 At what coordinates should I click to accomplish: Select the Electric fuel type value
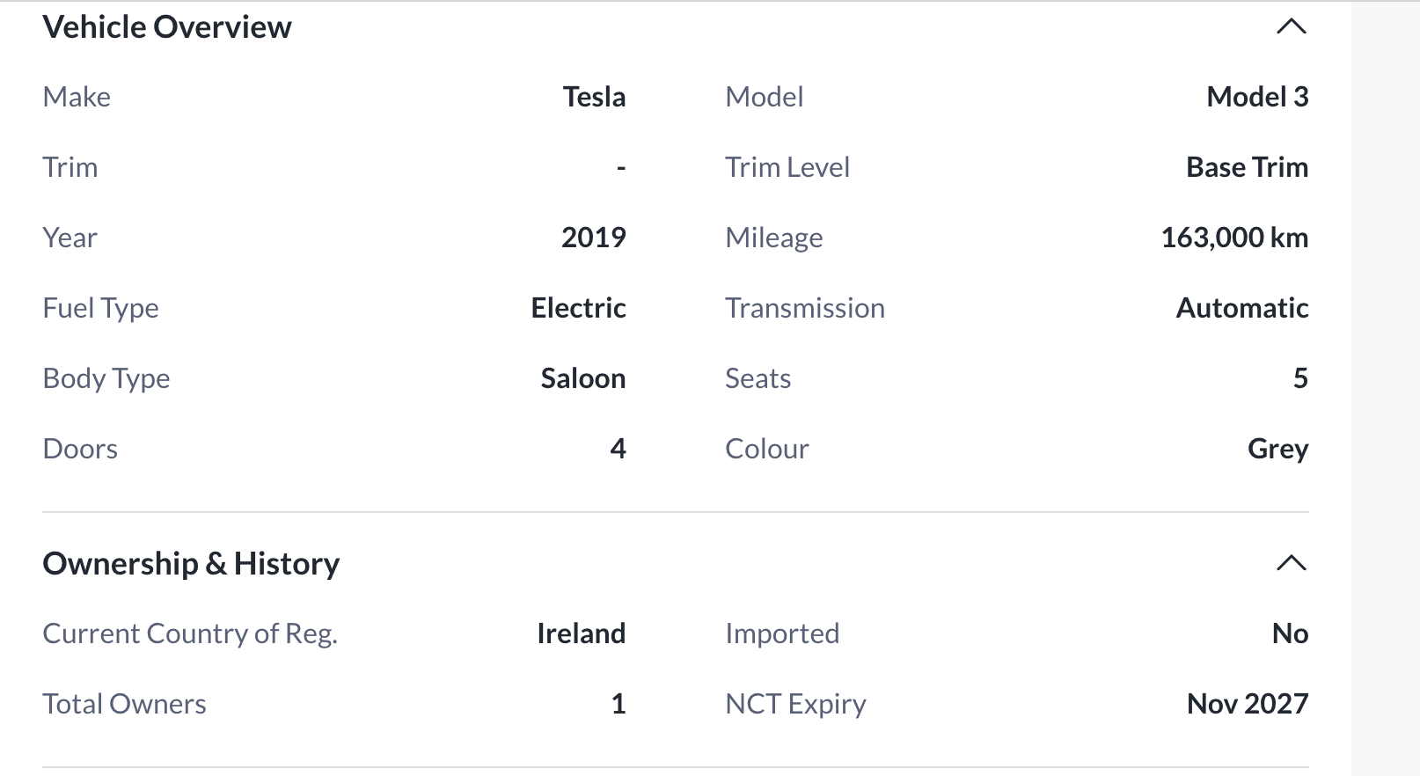tap(578, 308)
